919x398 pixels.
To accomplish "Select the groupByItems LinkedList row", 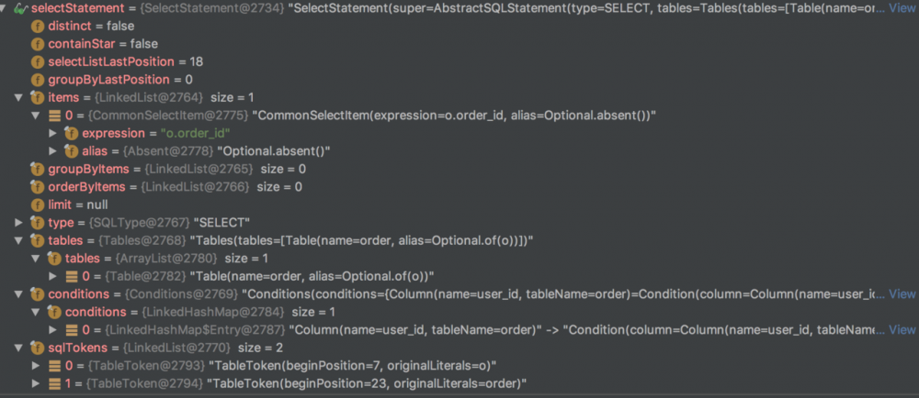I will (175, 169).
